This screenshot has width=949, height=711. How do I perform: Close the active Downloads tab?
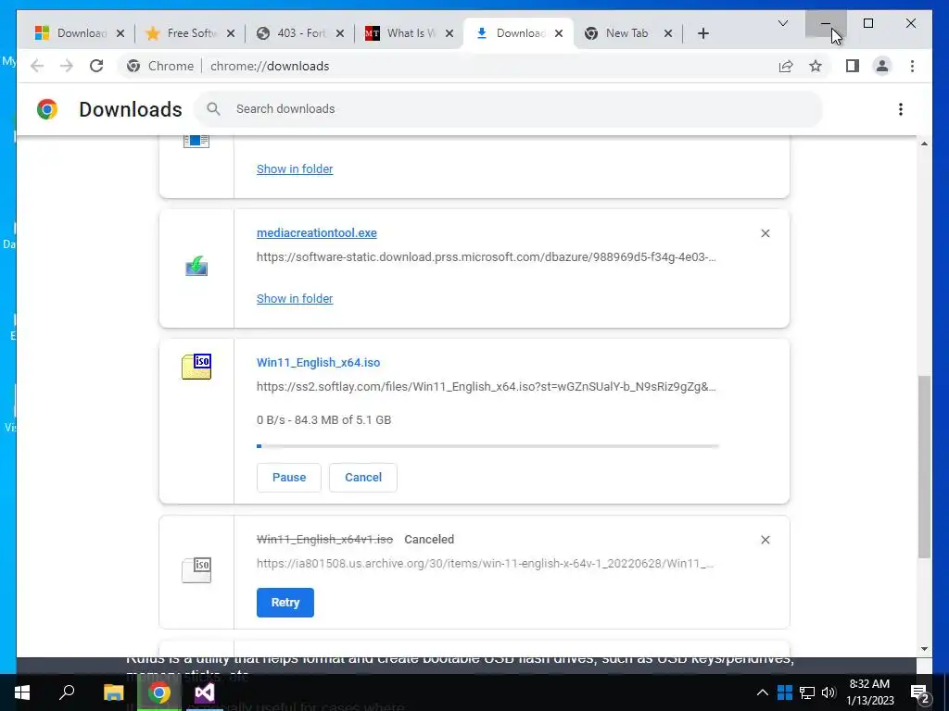559,34
